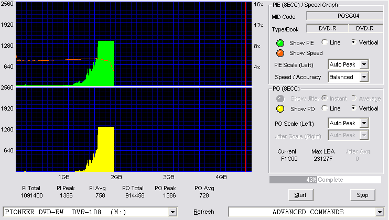Click the 8x speed axis label
389x220 pixels.
coord(257,46)
